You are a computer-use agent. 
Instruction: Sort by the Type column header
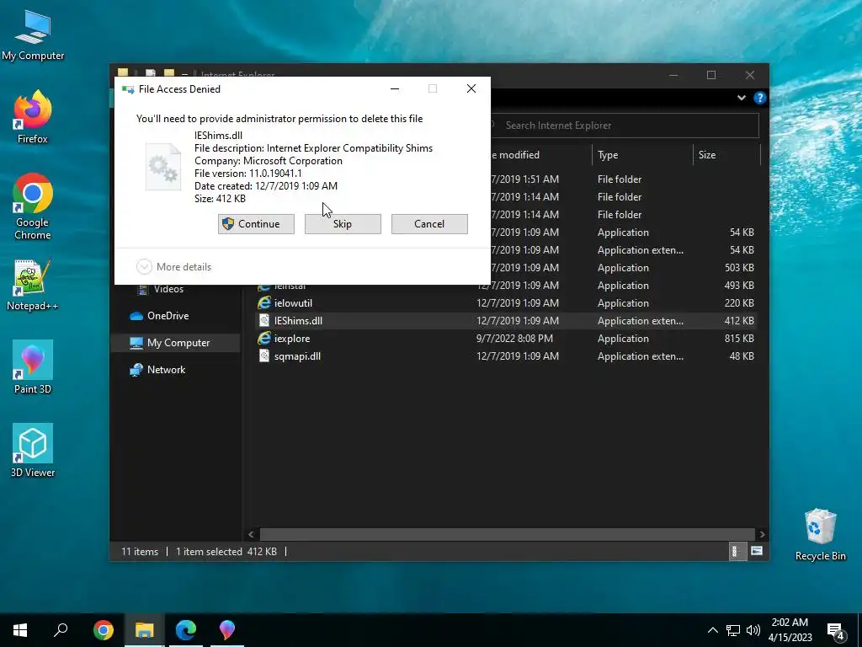[x=642, y=155]
